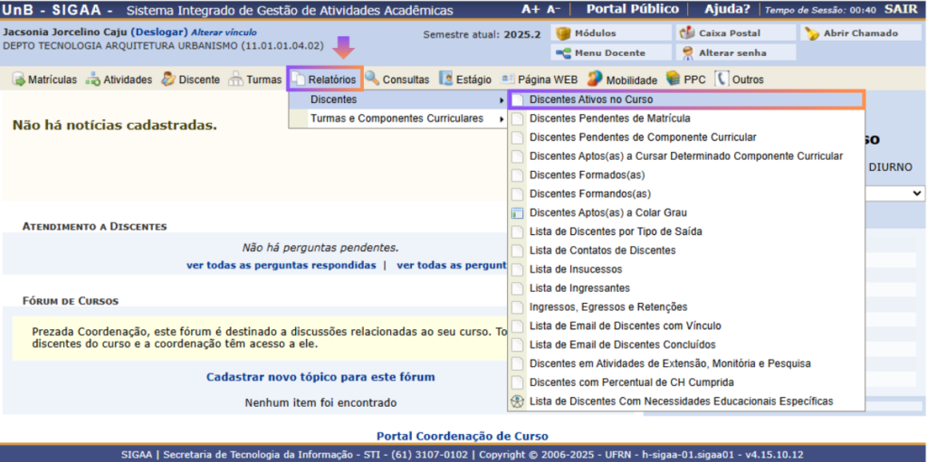The width and height of the screenshot is (927, 462).
Task: Click Cadastrar novo tópico para este fórum
Action: (320, 377)
